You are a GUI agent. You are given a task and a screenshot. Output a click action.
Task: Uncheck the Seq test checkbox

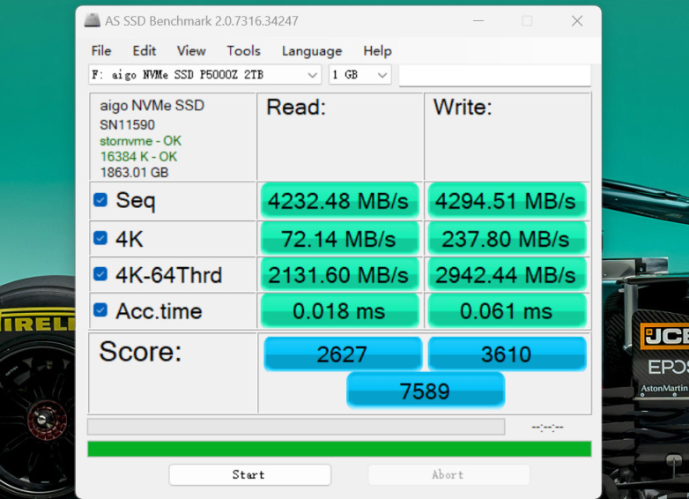click(x=100, y=200)
